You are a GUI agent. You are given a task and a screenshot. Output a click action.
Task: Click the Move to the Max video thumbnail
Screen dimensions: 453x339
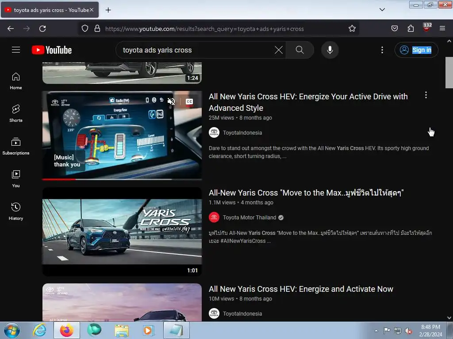coord(122,232)
